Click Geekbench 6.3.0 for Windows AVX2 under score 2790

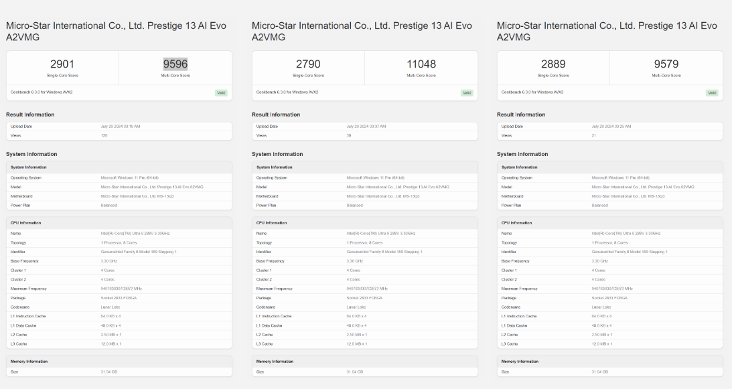(287, 92)
